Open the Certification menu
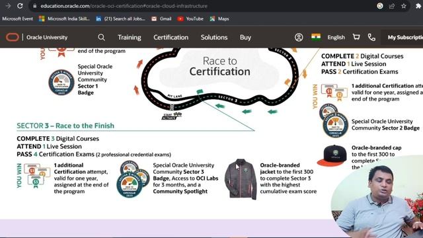The height and width of the screenshot is (238, 423). pyautogui.click(x=171, y=37)
